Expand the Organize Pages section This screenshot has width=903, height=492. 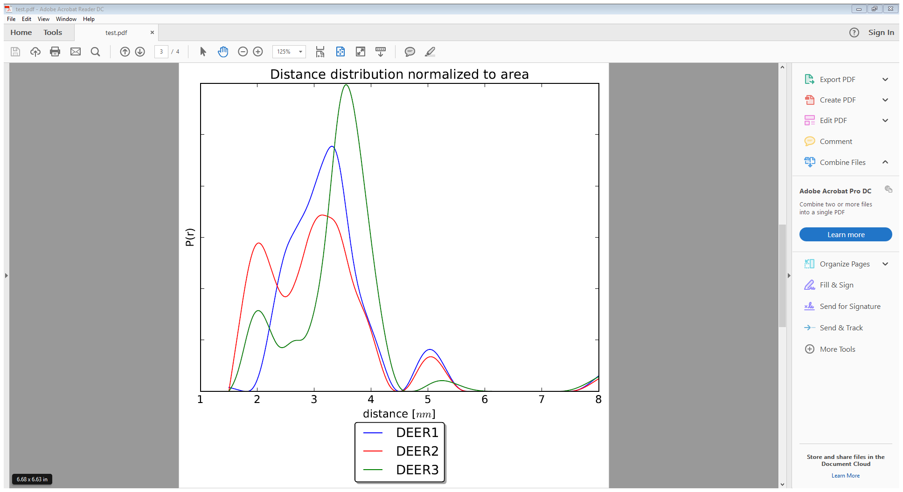[x=885, y=264]
